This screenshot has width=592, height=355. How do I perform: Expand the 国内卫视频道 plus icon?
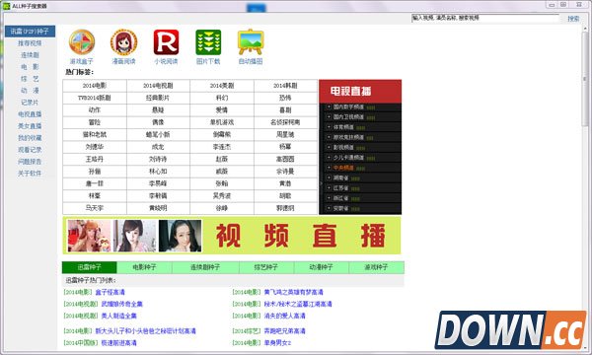tap(329, 117)
